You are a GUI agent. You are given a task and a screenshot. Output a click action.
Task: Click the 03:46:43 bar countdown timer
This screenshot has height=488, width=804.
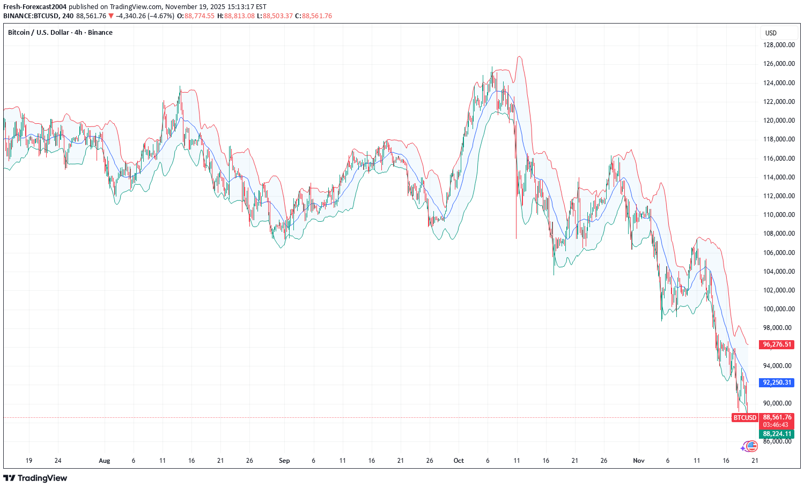pos(776,424)
